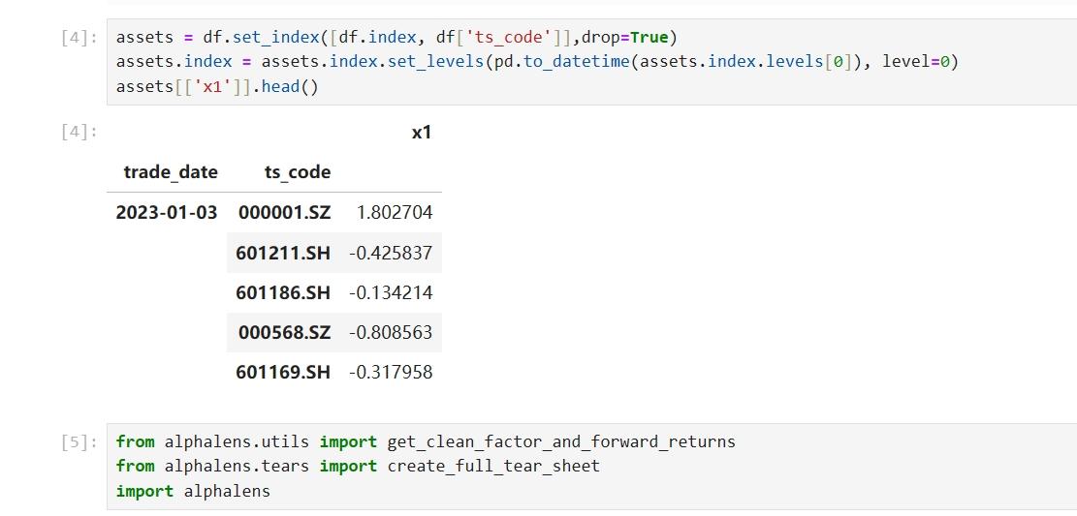Click the -0.425837 value cell
This screenshot has height=516, width=1077.
click(391, 253)
